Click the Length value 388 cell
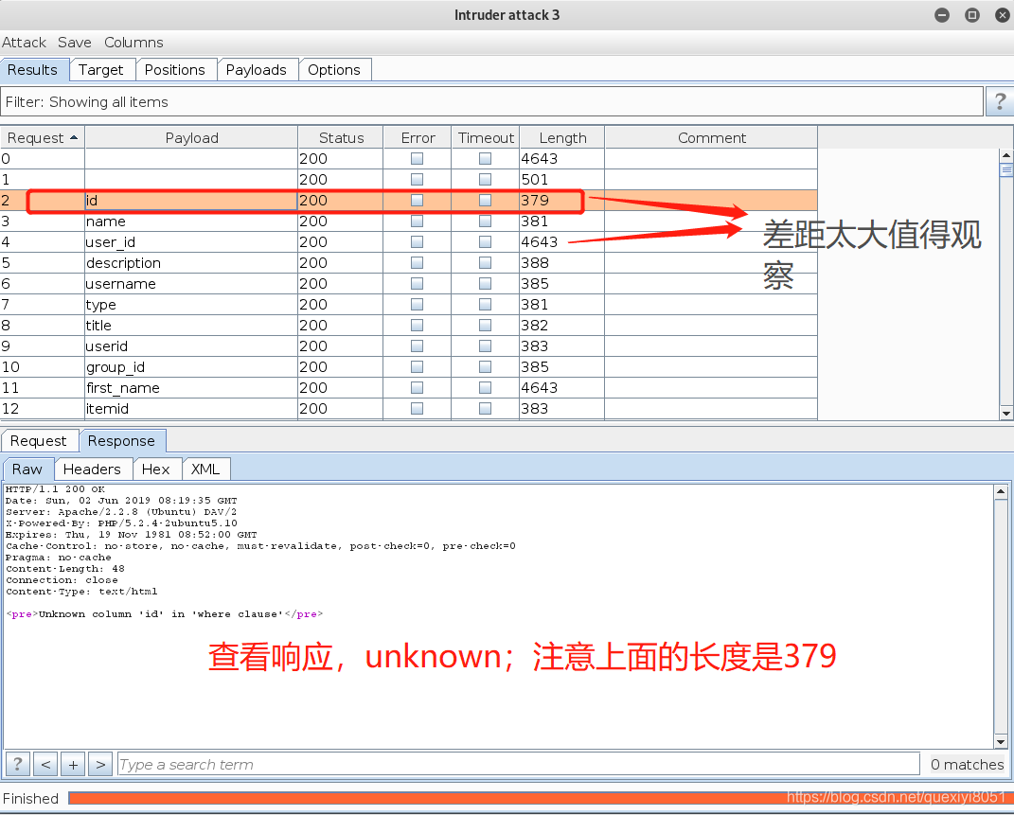1014x815 pixels. coord(562,262)
